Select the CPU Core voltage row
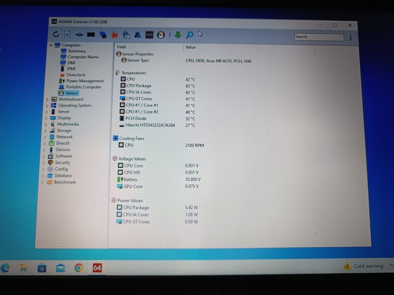Viewport: 394px width, 295px height. pyautogui.click(x=158, y=166)
